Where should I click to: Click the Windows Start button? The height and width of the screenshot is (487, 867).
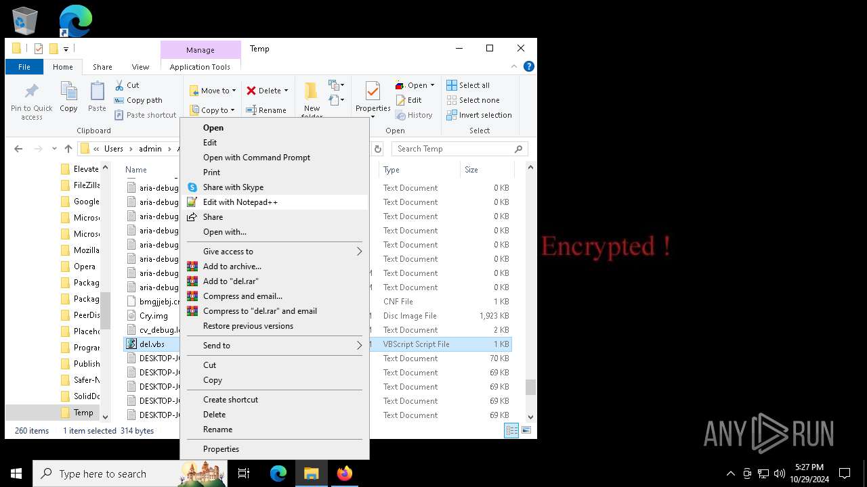pos(16,473)
